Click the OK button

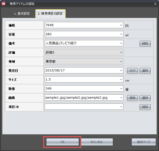tap(62, 142)
